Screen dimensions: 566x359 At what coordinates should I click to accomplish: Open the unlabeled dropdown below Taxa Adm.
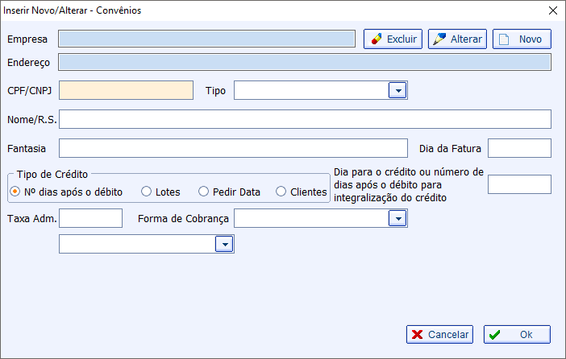[224, 244]
